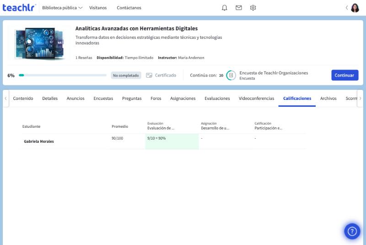This screenshot has height=245, width=366.
Task: Click the Tiempo ilimitado availability text
Action: click(139, 57)
